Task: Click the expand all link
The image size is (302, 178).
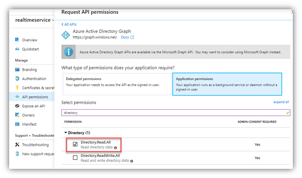Action: click(281, 102)
